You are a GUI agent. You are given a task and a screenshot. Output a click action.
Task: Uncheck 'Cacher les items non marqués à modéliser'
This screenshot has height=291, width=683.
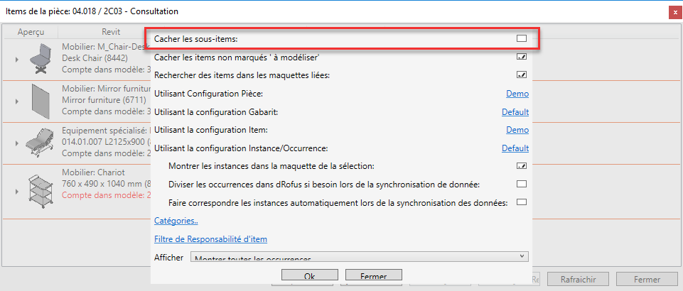[x=522, y=56]
